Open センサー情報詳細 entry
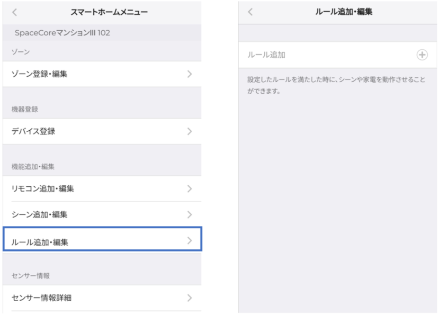This screenshot has width=439, height=315. tap(102, 298)
